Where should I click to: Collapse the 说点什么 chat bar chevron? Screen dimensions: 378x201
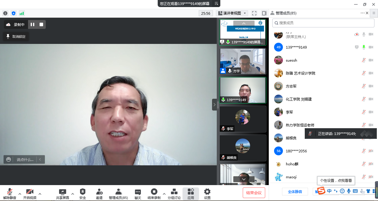pos(40,159)
